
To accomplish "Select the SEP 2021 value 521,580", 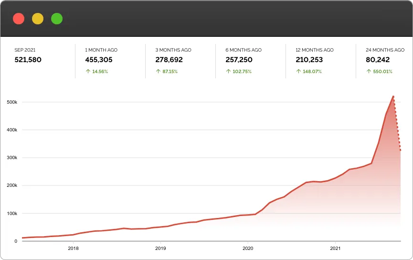I will pos(28,60).
